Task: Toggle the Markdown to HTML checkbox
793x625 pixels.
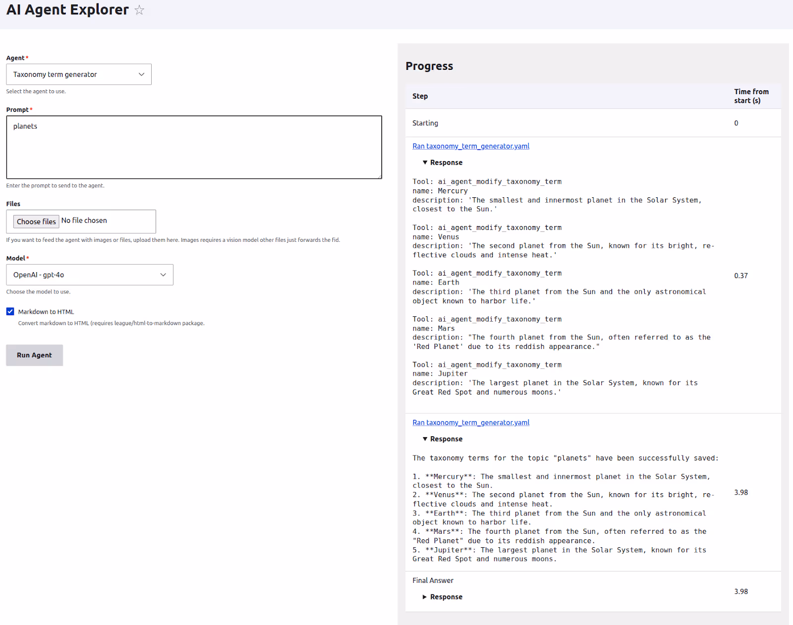Action: [10, 311]
